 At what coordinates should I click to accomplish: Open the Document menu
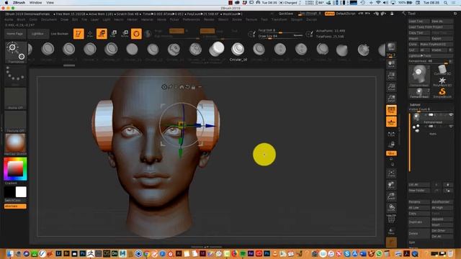(49, 19)
